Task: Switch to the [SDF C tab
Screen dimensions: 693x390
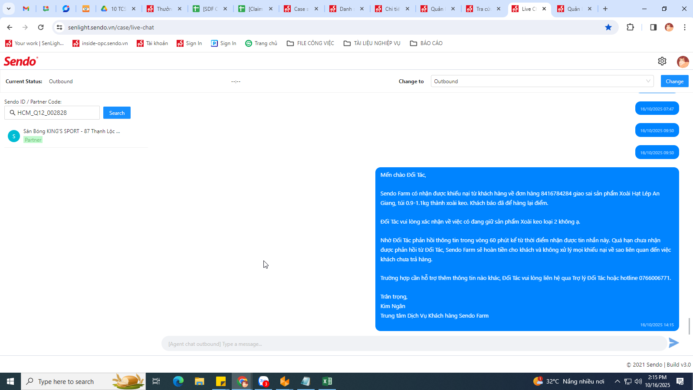Action: coord(210,9)
